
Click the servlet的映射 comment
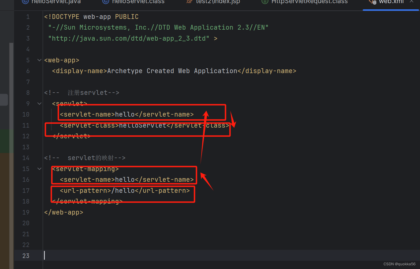[85, 158]
